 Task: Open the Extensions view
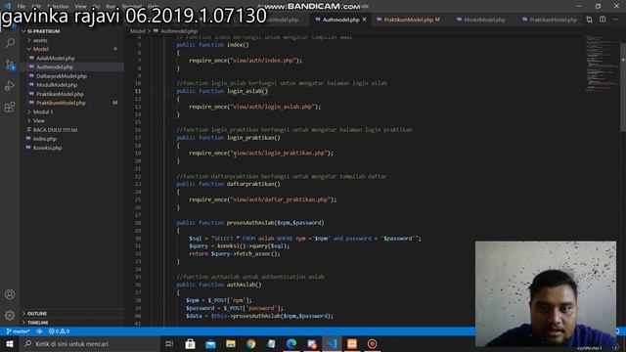point(10,107)
